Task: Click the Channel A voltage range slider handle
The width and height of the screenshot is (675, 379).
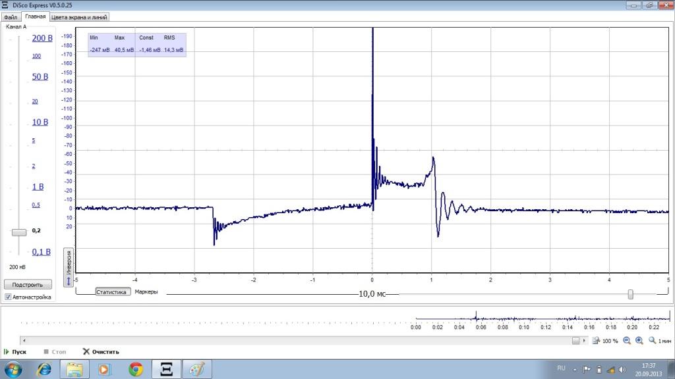Action: point(19,232)
